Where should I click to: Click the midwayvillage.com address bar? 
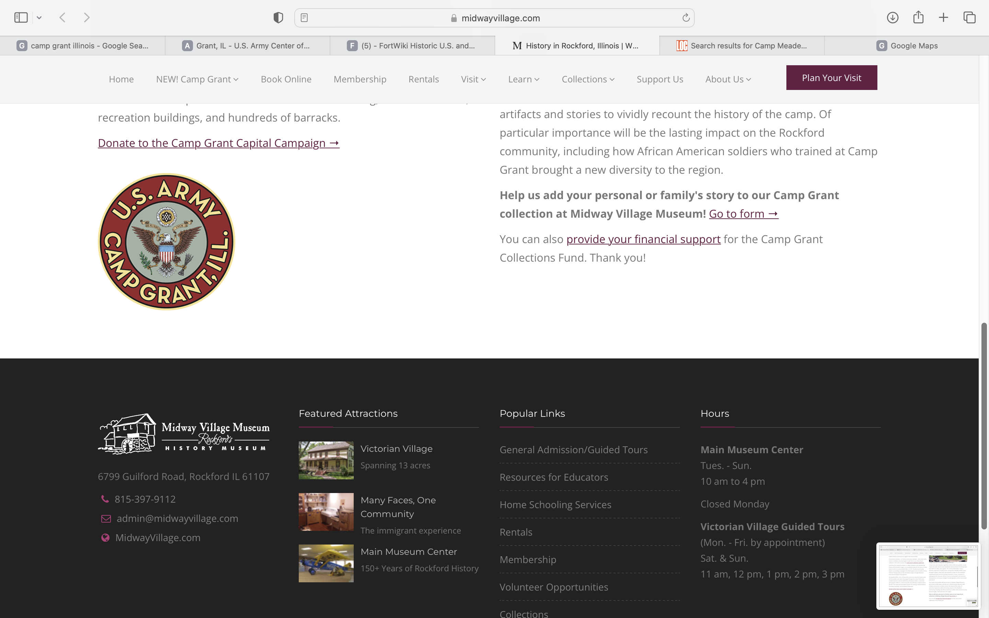click(500, 18)
